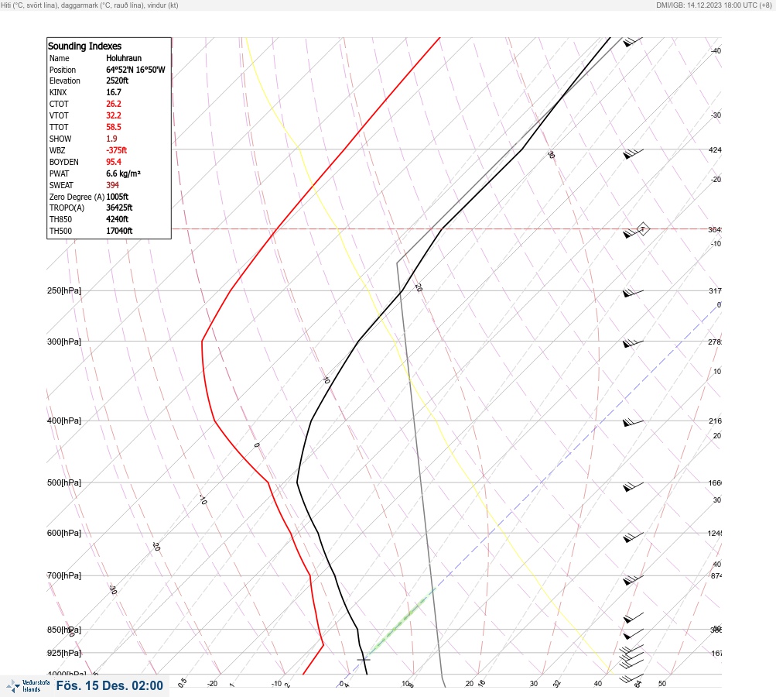Click the surface parcel cross marker near 925 hPa
This screenshot has width=776, height=697.
click(364, 659)
